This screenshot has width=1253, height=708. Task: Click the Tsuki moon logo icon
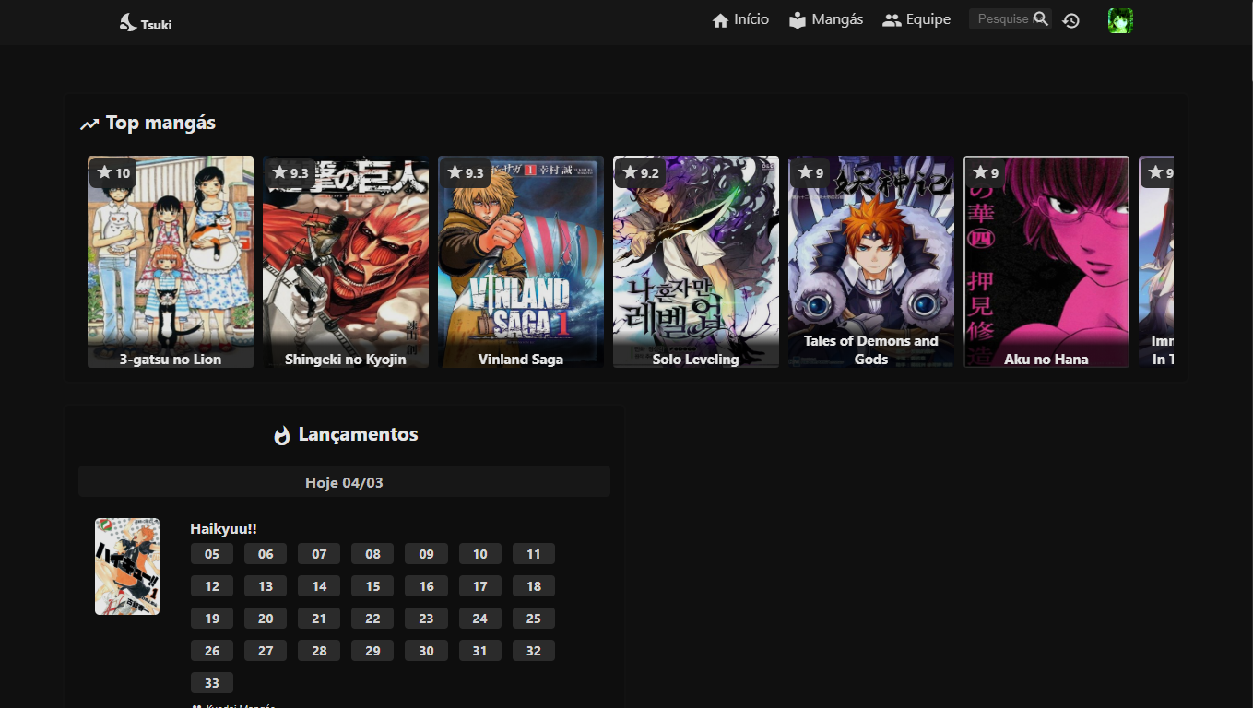point(128,23)
